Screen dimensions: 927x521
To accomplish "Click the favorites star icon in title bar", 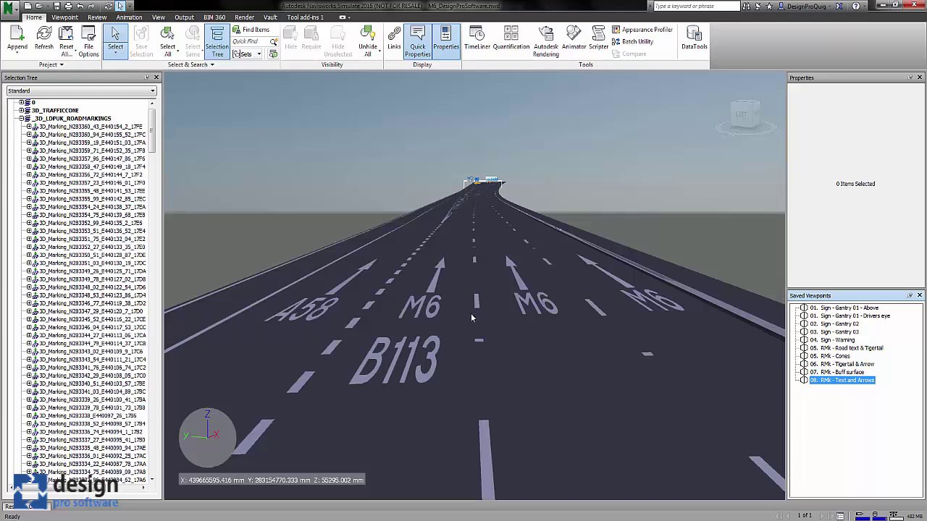I will (x=769, y=6).
